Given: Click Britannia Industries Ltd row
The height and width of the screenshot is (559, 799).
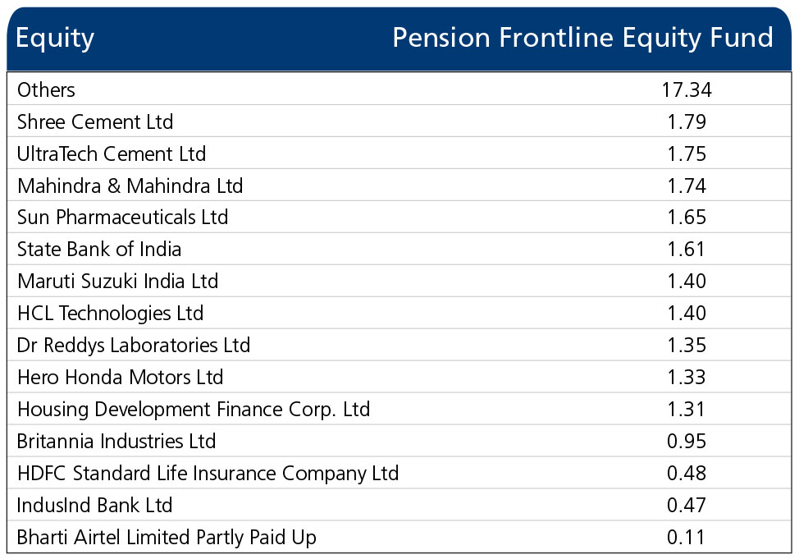Looking at the screenshot, I should pyautogui.click(x=399, y=441).
